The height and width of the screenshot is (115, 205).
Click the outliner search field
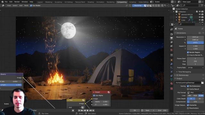[x=191, y=5]
